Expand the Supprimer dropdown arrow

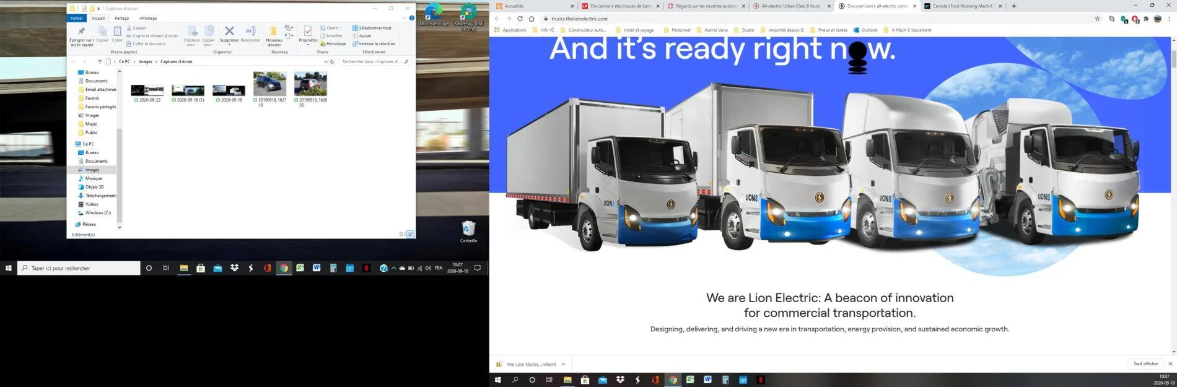[x=229, y=45]
